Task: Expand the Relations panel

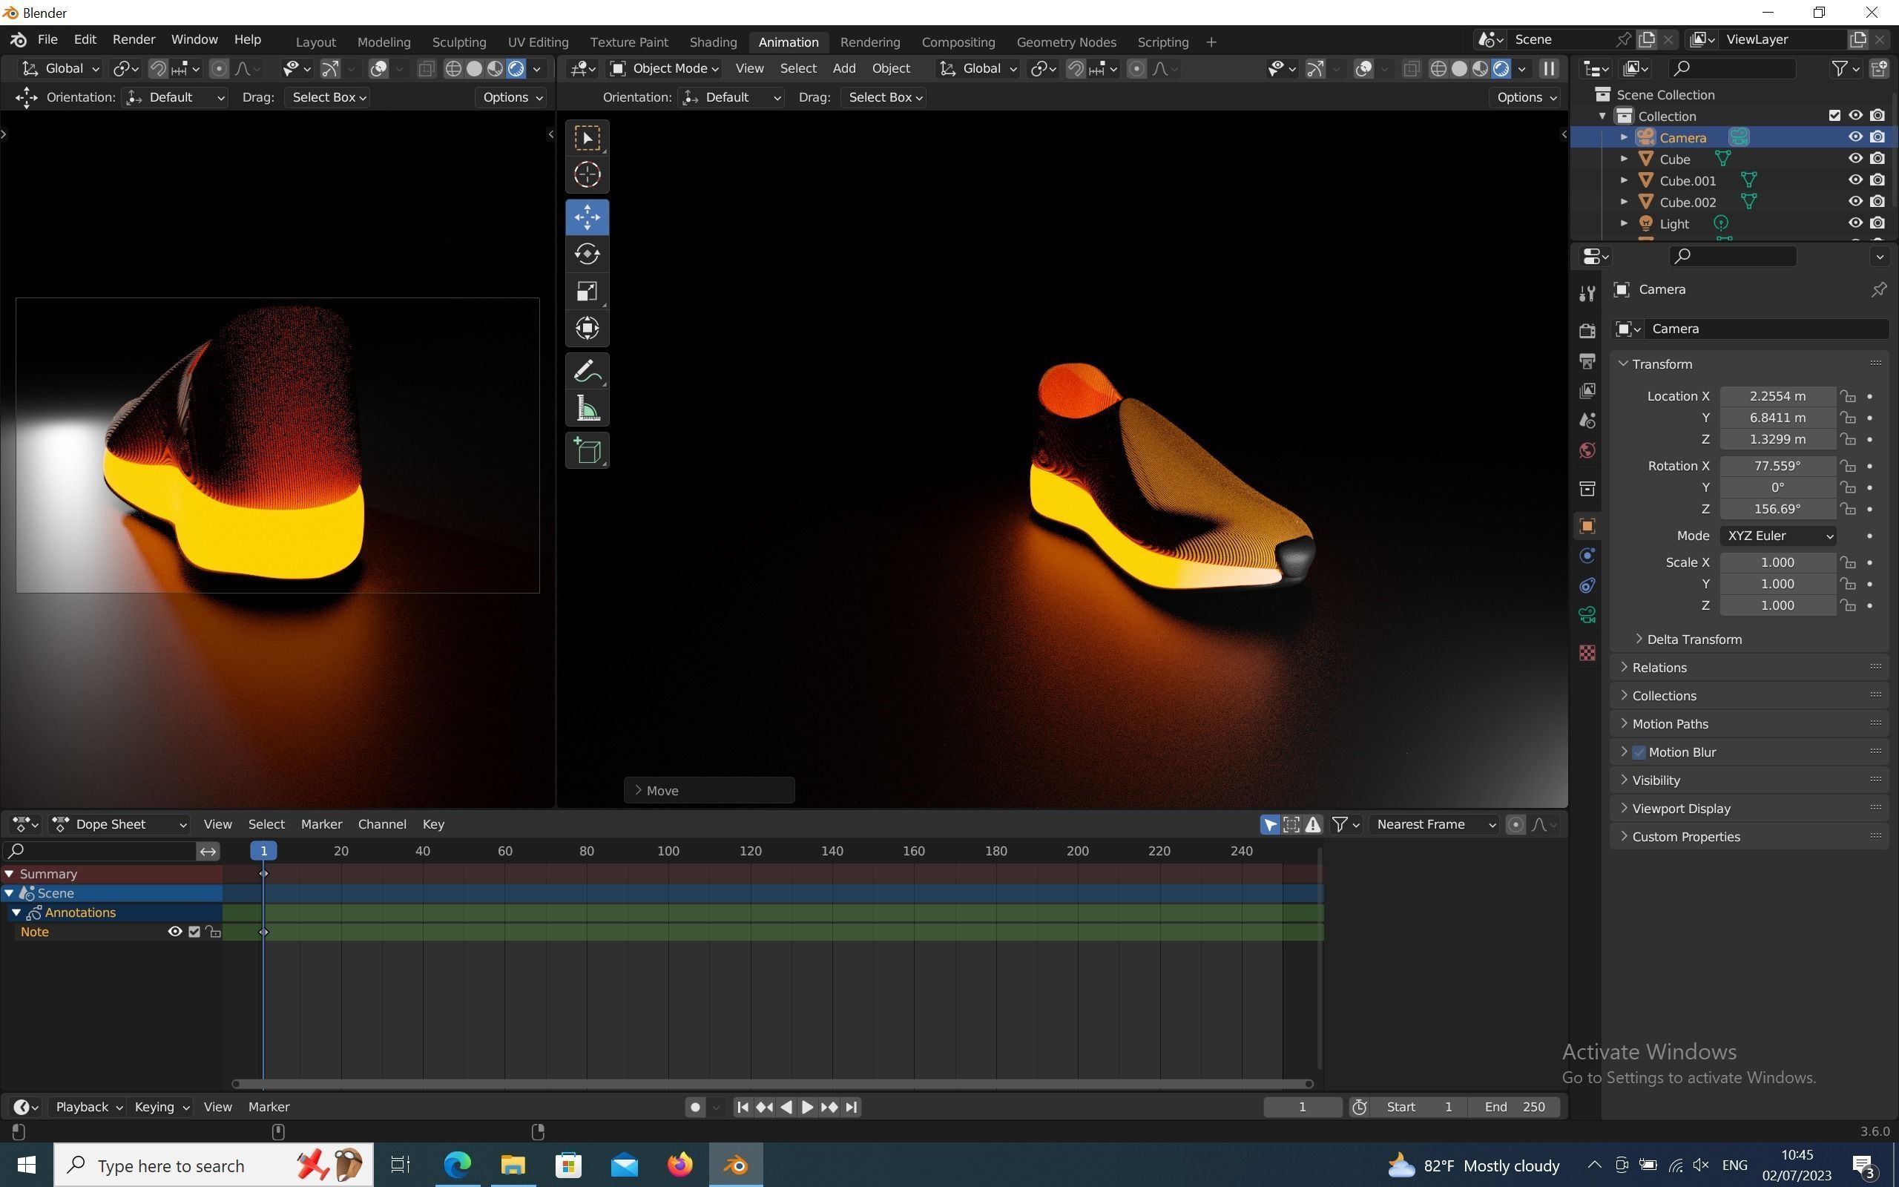Action: (x=1748, y=668)
